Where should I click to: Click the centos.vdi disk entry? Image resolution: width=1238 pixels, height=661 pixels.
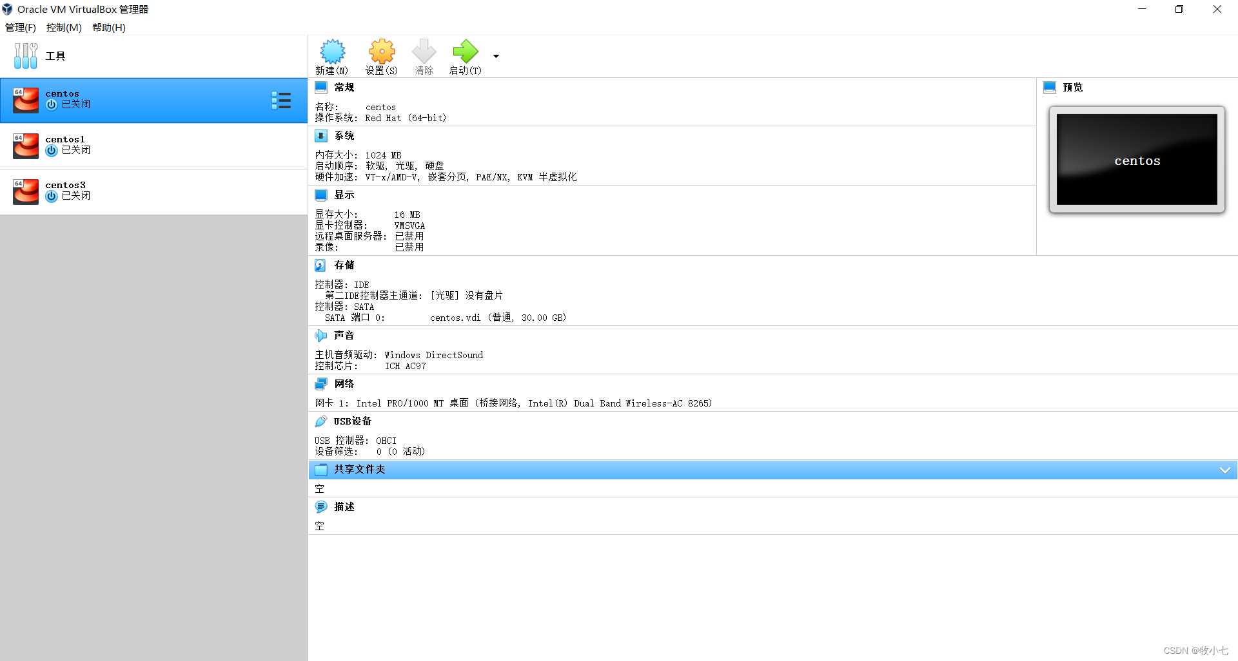(498, 318)
